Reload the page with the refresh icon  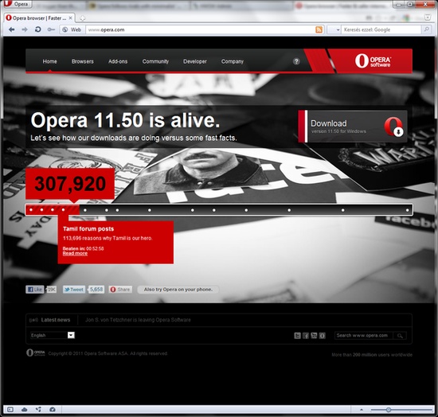[x=38, y=29]
